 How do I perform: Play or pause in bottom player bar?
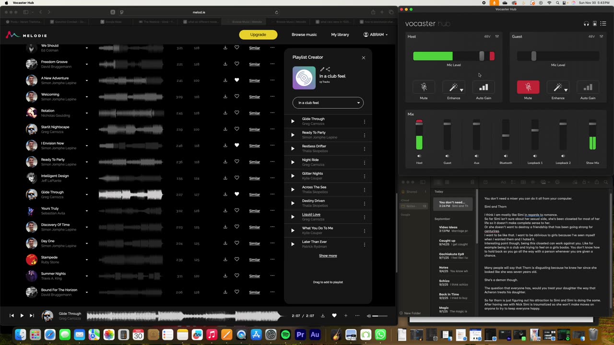coord(22,315)
